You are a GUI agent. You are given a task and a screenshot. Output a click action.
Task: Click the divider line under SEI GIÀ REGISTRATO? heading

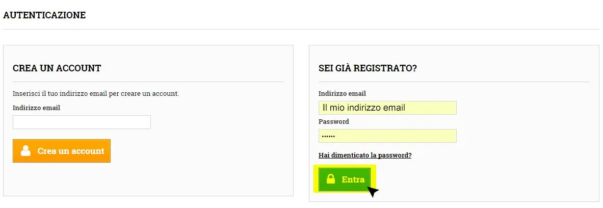(454, 82)
